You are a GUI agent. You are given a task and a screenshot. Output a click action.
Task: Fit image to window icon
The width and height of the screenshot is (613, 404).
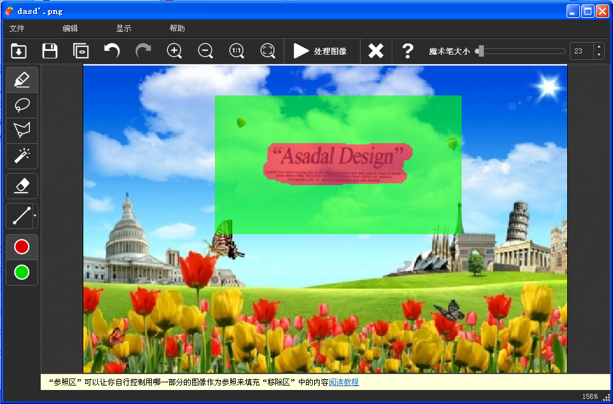click(268, 51)
